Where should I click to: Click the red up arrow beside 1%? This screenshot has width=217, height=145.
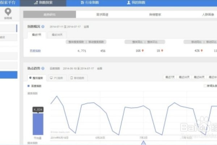(x=162, y=51)
